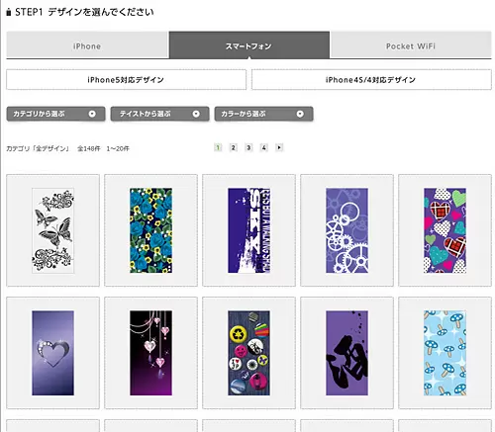This screenshot has height=432, width=495.
Task: Select the purple gears design
Action: coord(346,230)
